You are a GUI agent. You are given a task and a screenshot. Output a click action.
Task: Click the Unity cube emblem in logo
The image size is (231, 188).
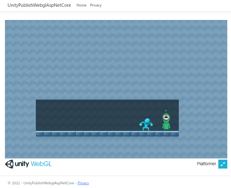coord(9,164)
